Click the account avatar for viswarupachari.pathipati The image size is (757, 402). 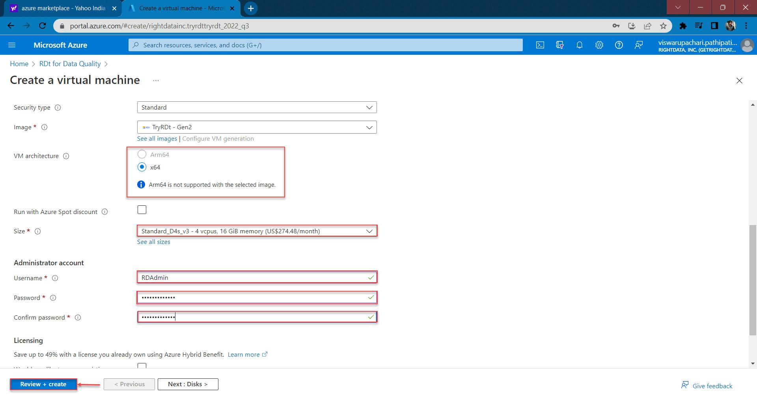coord(747,45)
